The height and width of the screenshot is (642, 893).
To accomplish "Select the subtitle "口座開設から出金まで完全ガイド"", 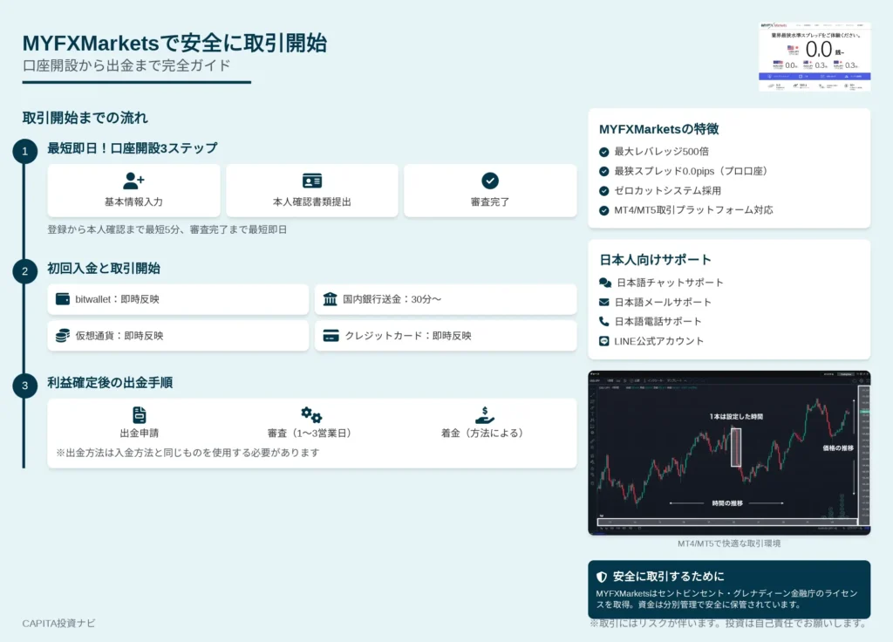I will (126, 65).
